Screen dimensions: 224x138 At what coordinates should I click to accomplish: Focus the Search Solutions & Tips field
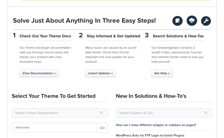click(x=164, y=113)
